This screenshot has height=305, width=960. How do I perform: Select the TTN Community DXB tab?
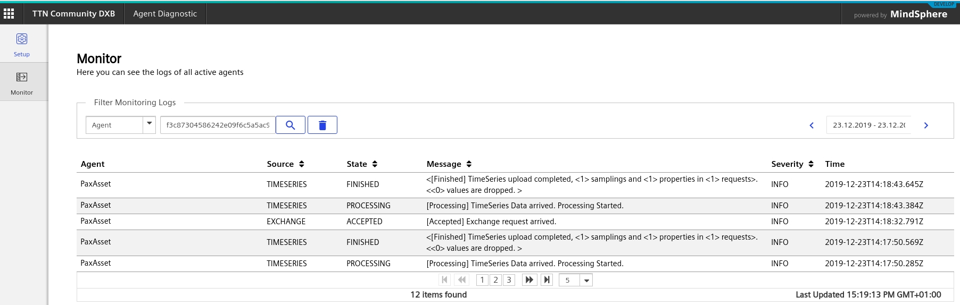click(73, 14)
